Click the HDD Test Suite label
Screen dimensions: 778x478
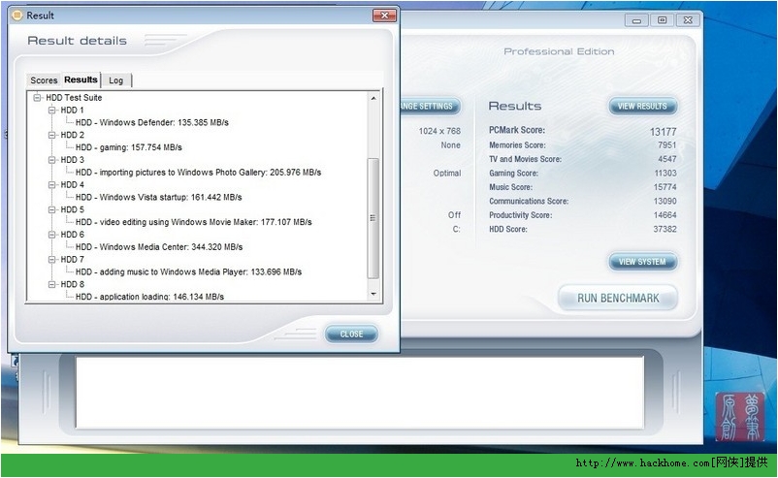[74, 98]
